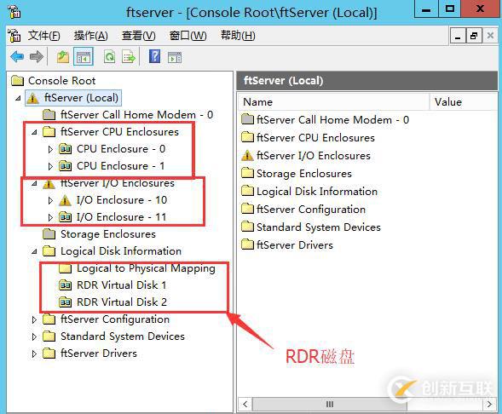Select Console Root label in the tree
502x414 pixels.
coord(61,81)
